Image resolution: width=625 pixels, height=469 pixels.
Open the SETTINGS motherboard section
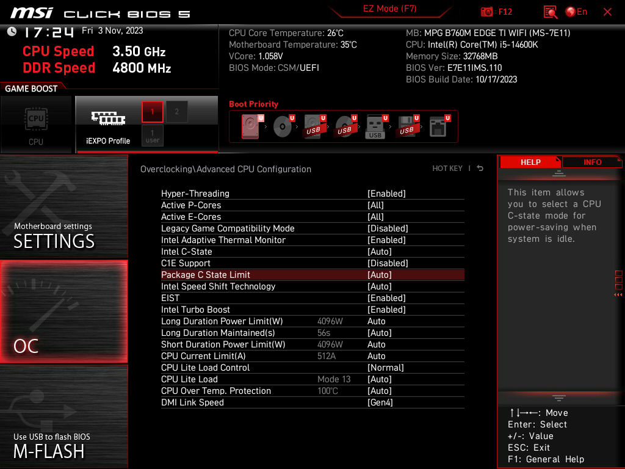pyautogui.click(x=63, y=206)
